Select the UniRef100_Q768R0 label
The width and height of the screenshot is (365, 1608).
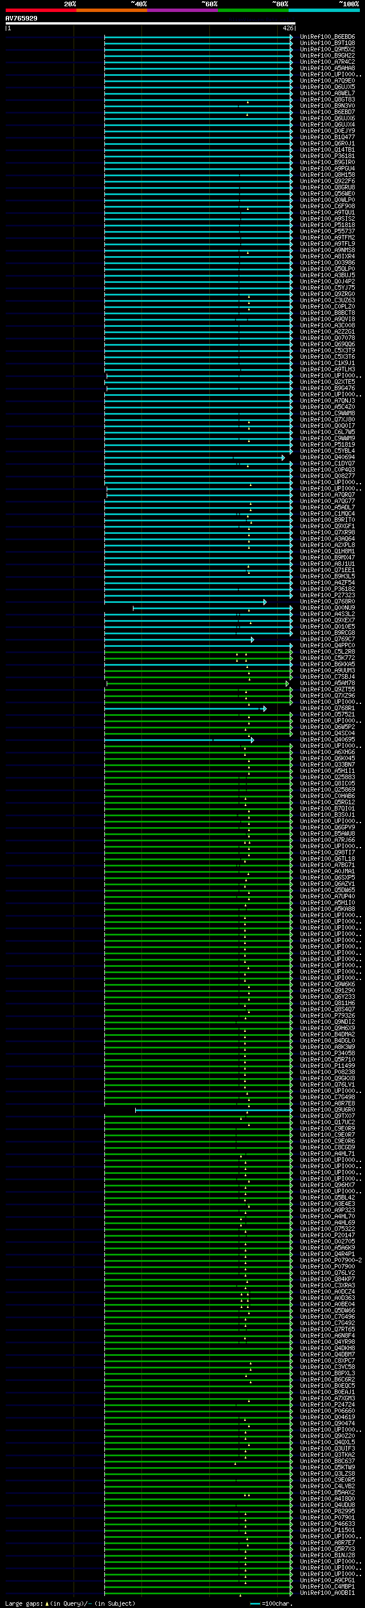[x=327, y=602]
